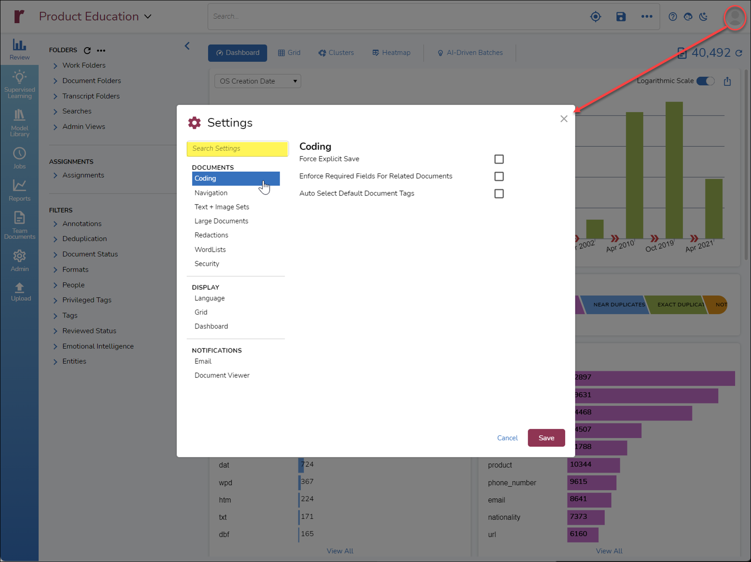This screenshot has width=751, height=562.
Task: Select WordLists settings
Action: (x=210, y=249)
